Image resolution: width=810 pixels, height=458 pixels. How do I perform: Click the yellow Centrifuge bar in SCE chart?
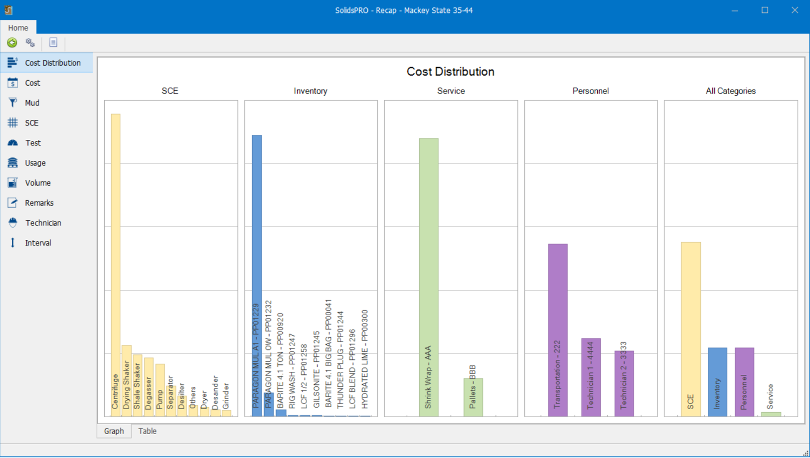point(116,249)
